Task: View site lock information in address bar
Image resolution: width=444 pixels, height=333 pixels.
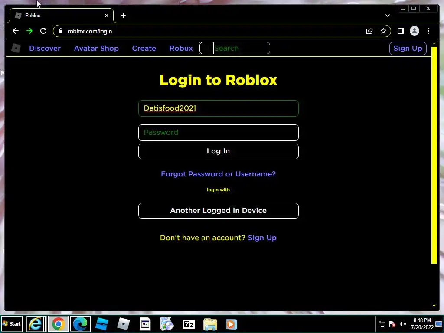Action: pyautogui.click(x=61, y=31)
